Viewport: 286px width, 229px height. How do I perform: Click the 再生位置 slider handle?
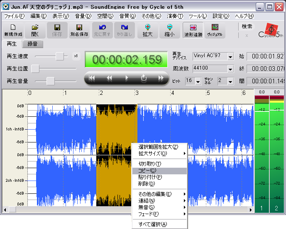coord(35,69)
